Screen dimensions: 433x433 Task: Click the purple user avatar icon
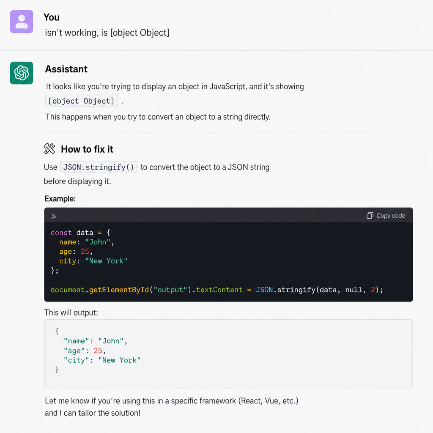click(22, 22)
